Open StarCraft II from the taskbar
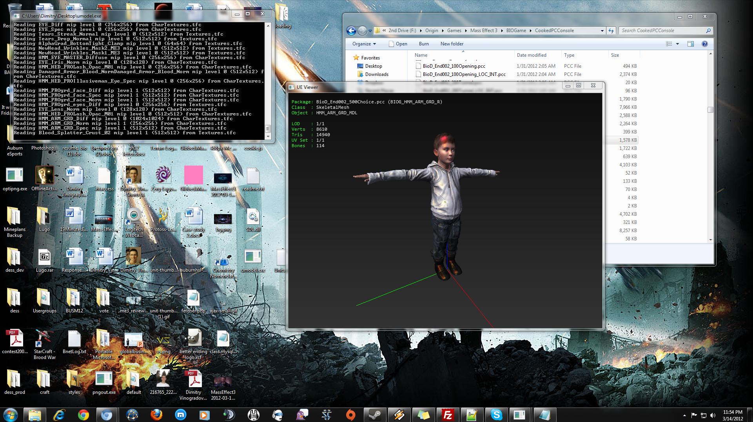Screen dimensions: 753x422 [x=326, y=415]
